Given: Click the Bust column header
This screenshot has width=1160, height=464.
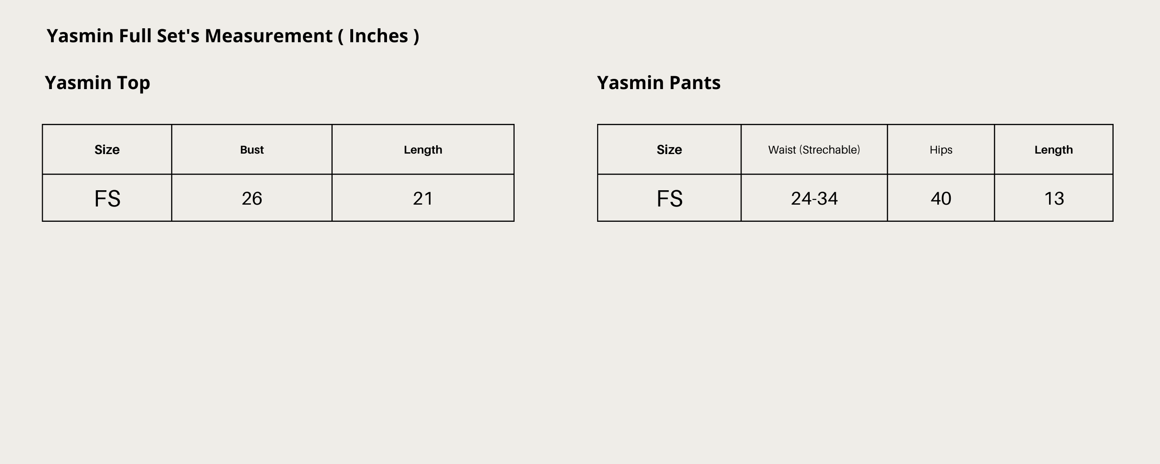Looking at the screenshot, I should pyautogui.click(x=252, y=149).
